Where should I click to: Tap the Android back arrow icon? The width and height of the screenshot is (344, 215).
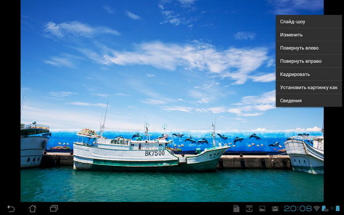coord(11,209)
